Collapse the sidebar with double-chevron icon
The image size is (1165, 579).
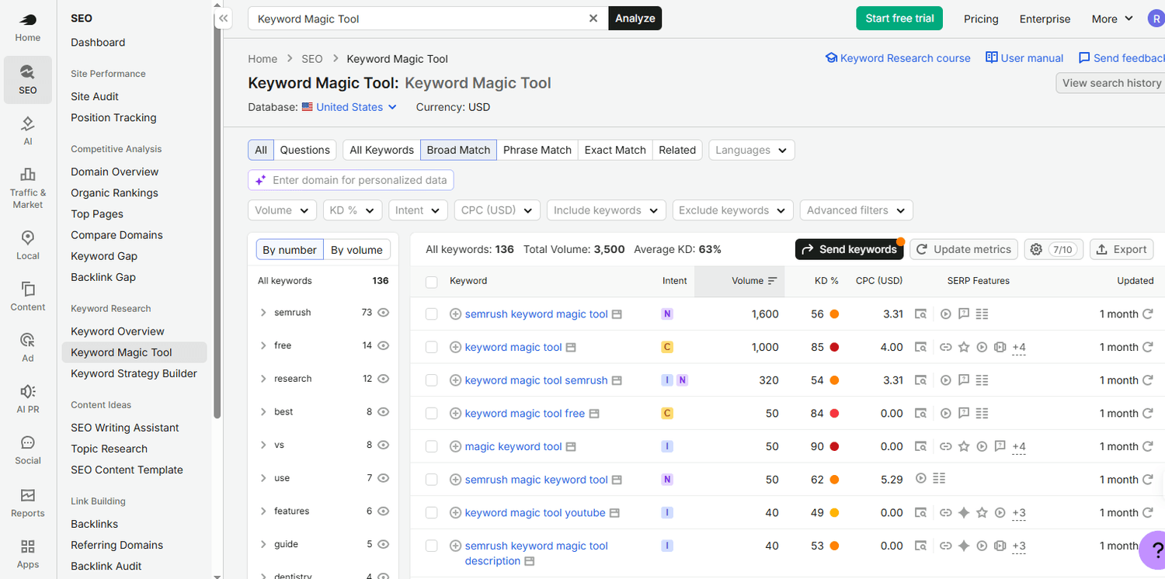[x=224, y=18]
